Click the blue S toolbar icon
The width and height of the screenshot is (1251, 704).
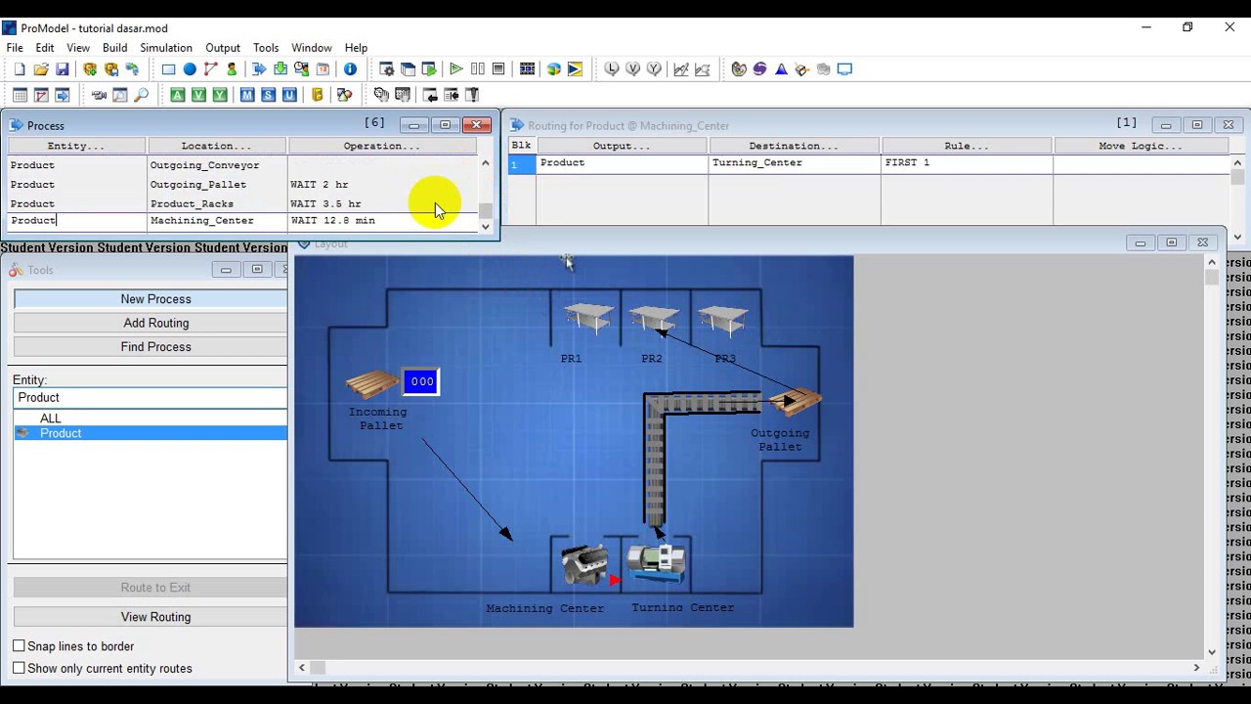(269, 95)
